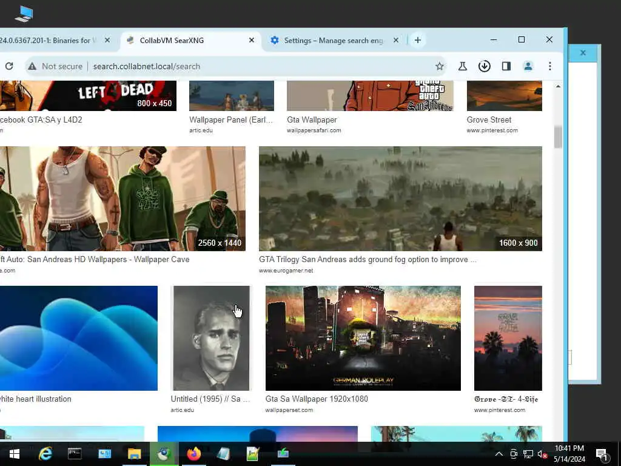Open the Grove ST 4 Life sunset thumbnail
This screenshot has height=466, width=621.
[508, 338]
